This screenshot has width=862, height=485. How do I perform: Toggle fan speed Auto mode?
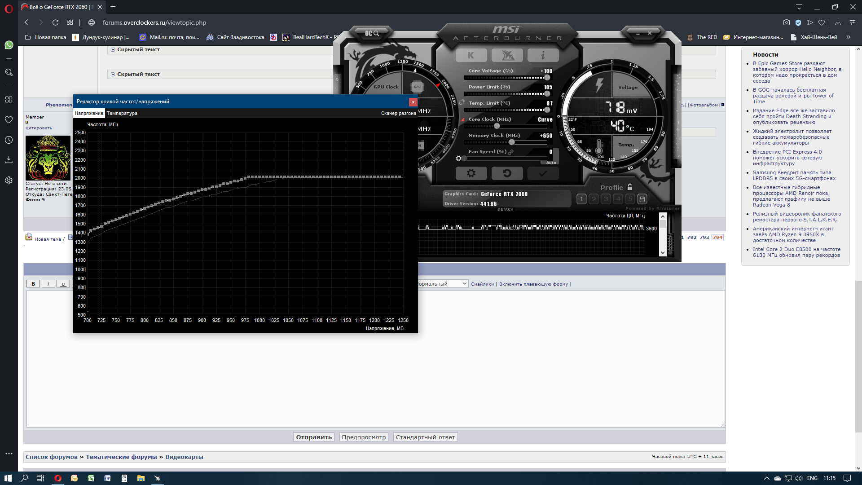[551, 163]
